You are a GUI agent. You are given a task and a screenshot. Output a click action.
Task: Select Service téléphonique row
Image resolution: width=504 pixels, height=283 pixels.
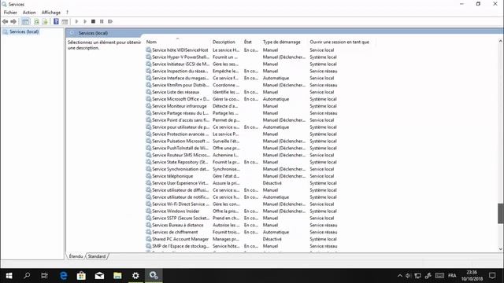[x=241, y=176]
